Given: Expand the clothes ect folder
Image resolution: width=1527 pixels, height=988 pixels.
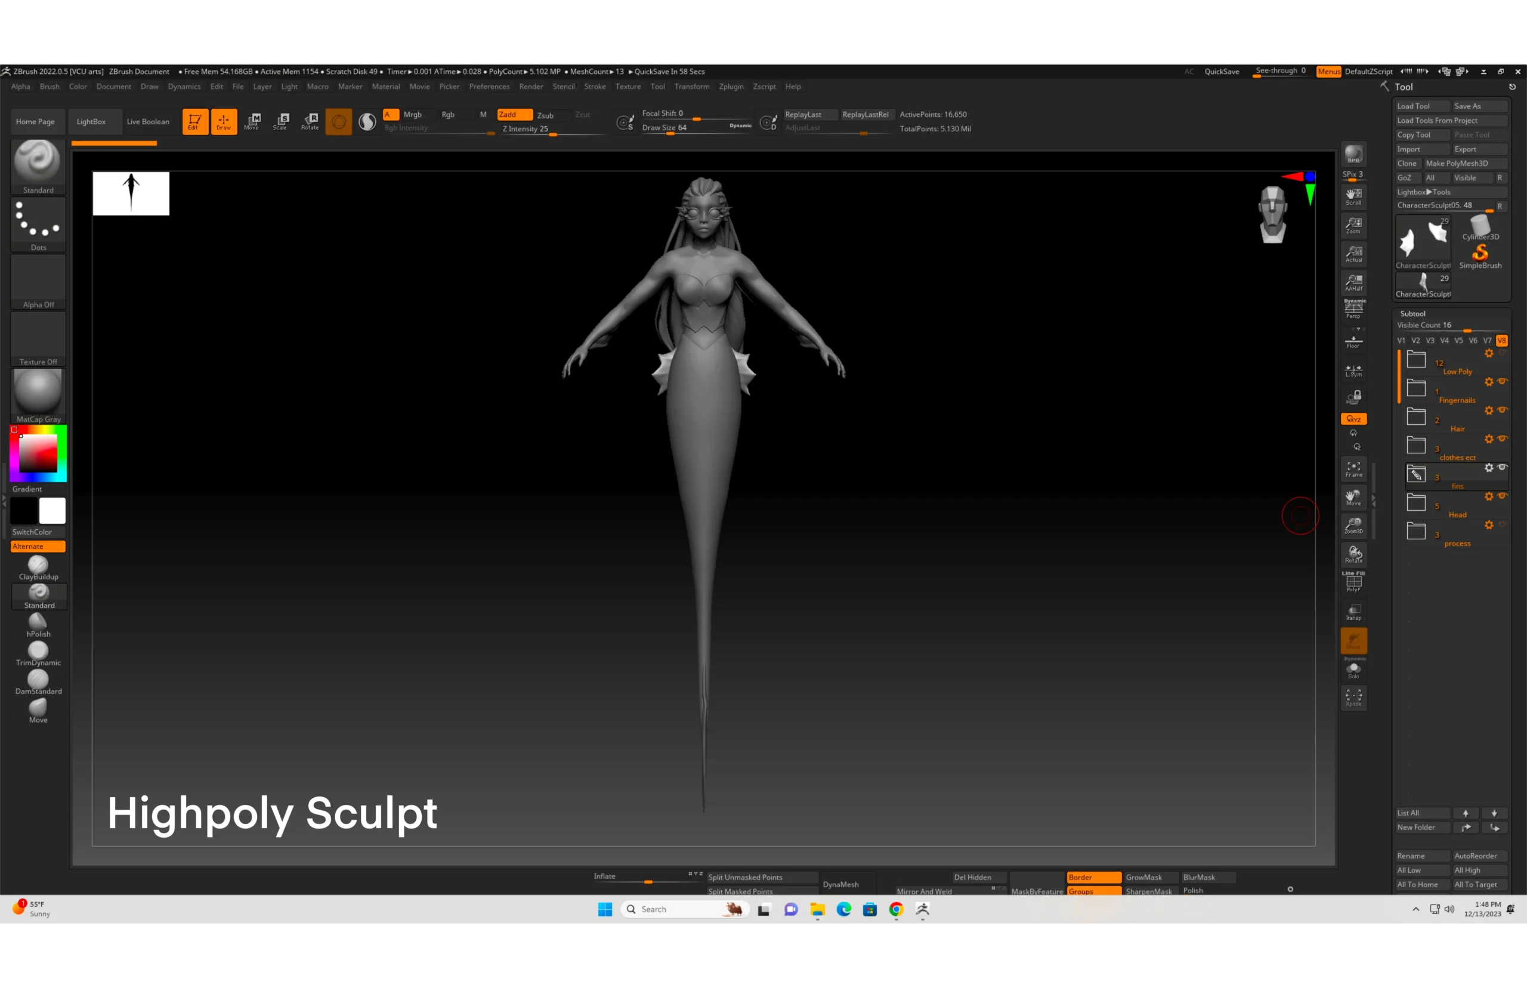Looking at the screenshot, I should pos(1415,444).
